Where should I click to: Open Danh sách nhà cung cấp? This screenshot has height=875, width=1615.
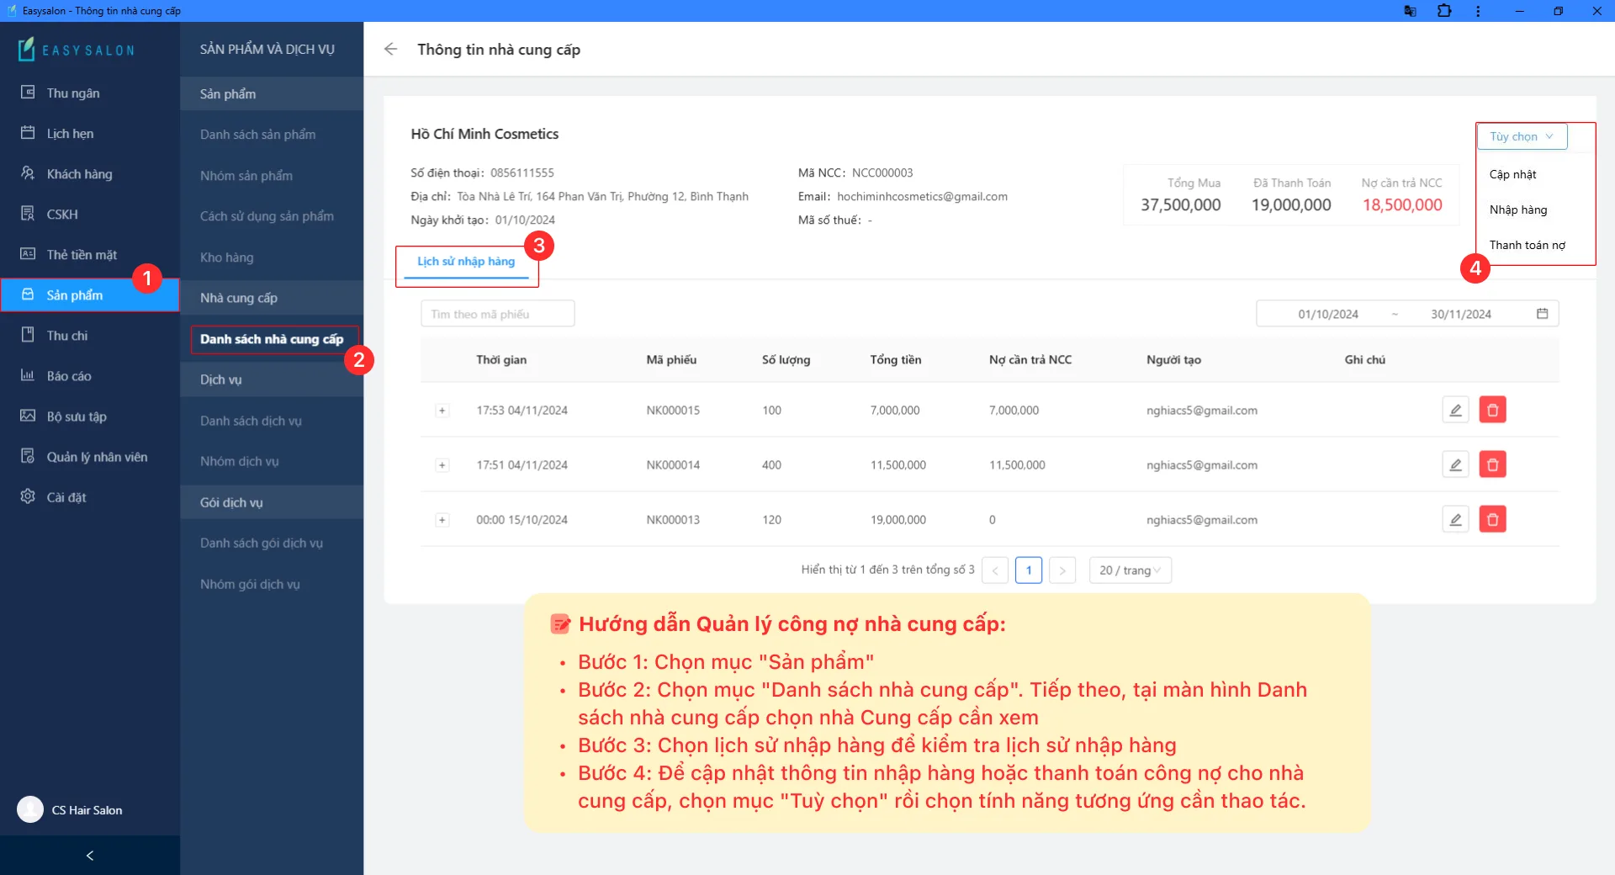coord(272,339)
